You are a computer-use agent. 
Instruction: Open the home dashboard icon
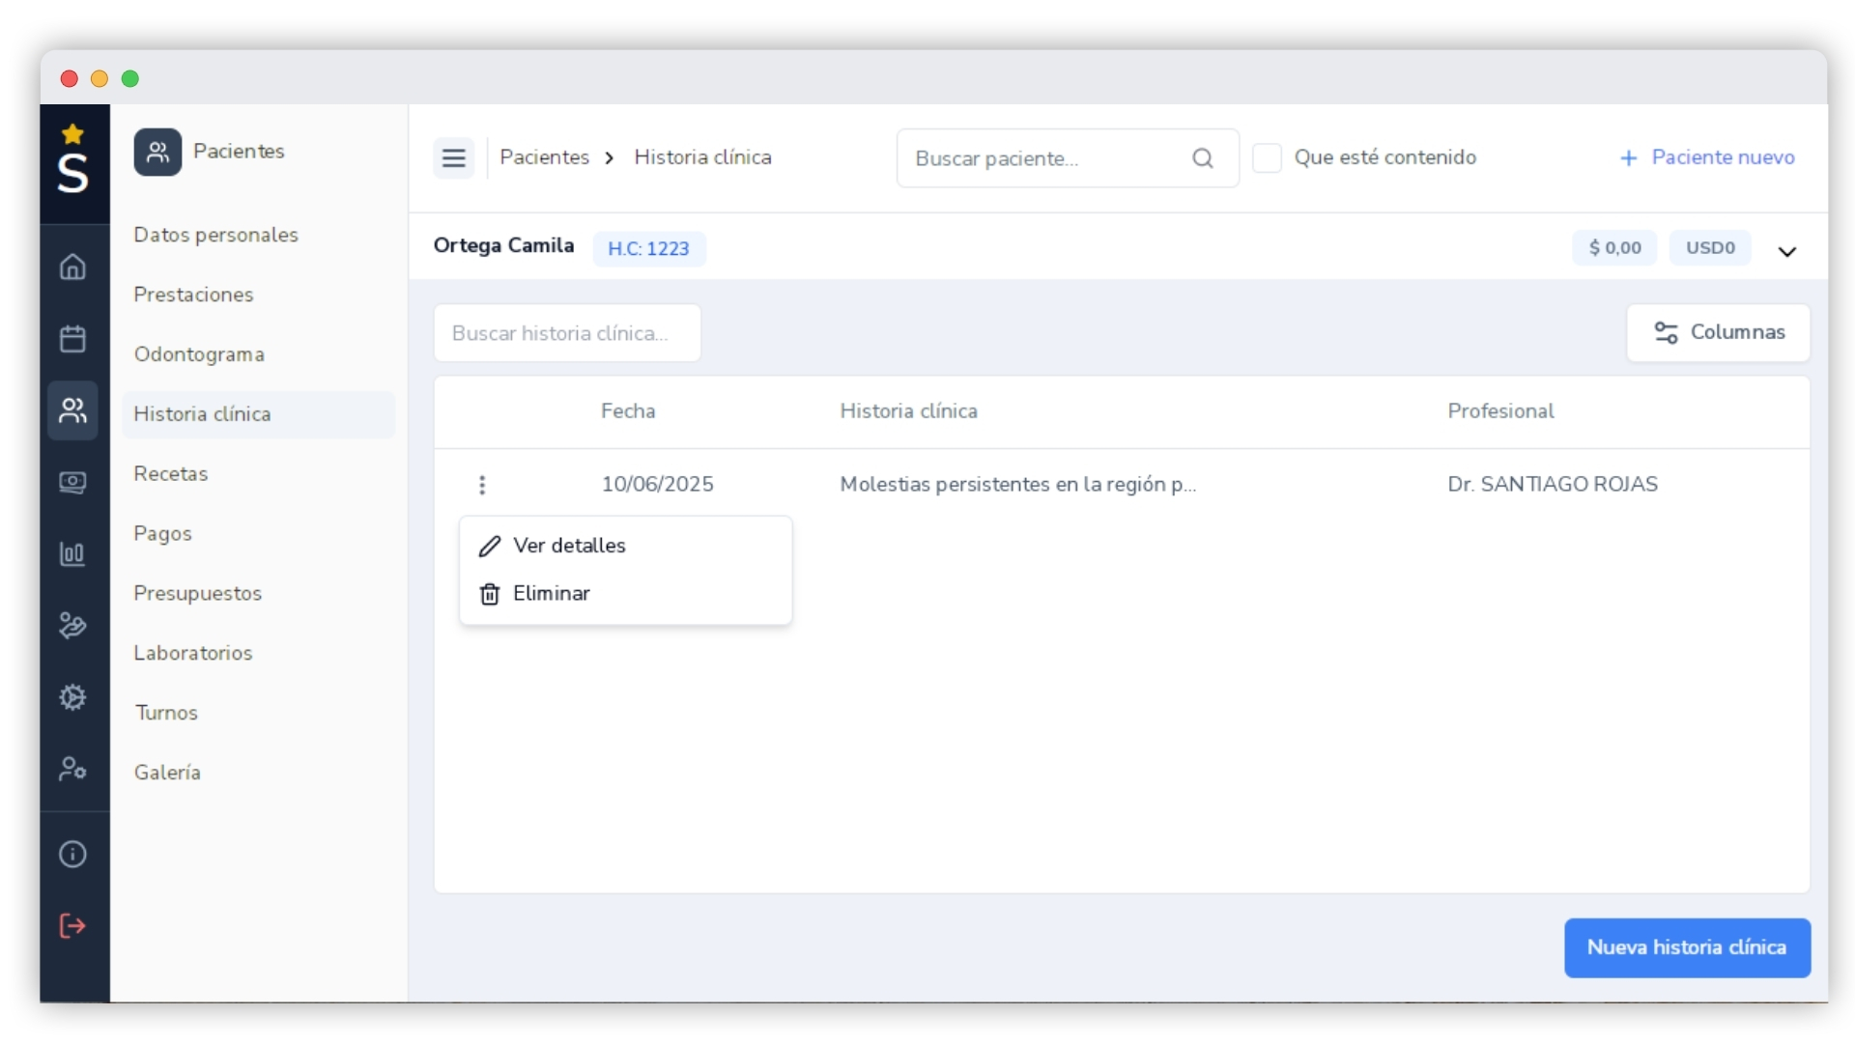[72, 267]
